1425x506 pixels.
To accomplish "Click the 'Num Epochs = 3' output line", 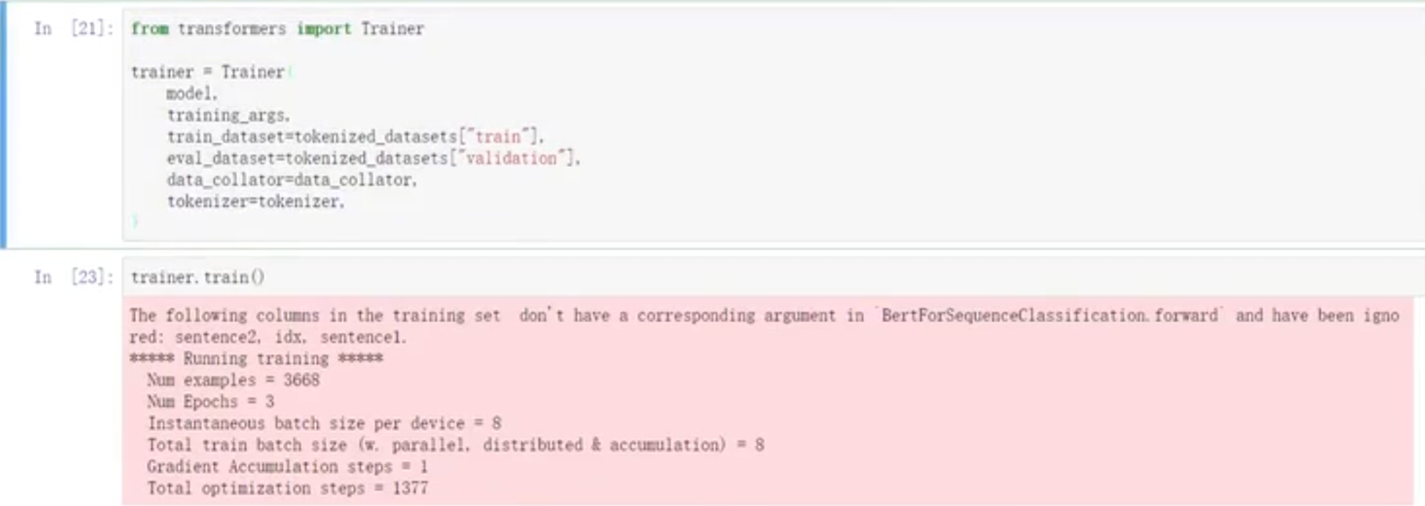I will click(x=211, y=402).
